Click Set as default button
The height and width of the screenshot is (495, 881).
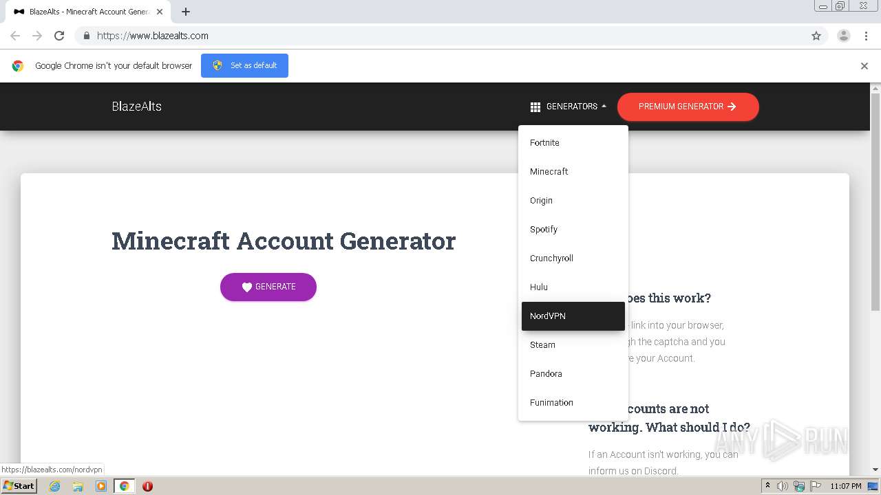click(244, 65)
